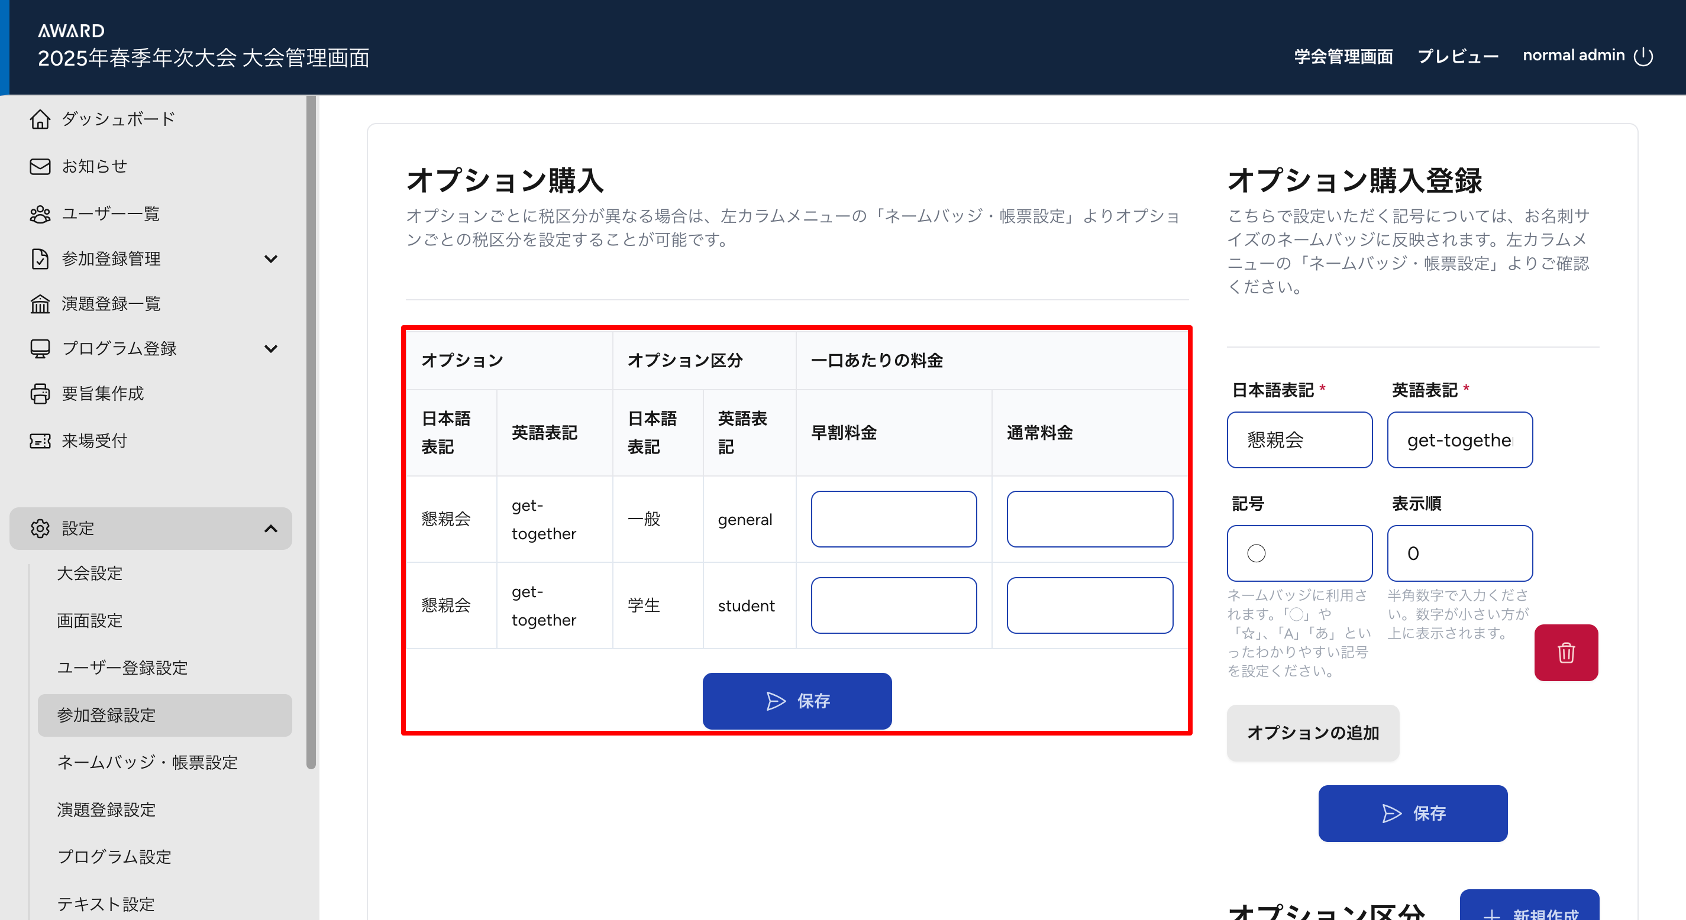Open 大会設定 submenu item
The image size is (1686, 920).
coord(90,573)
